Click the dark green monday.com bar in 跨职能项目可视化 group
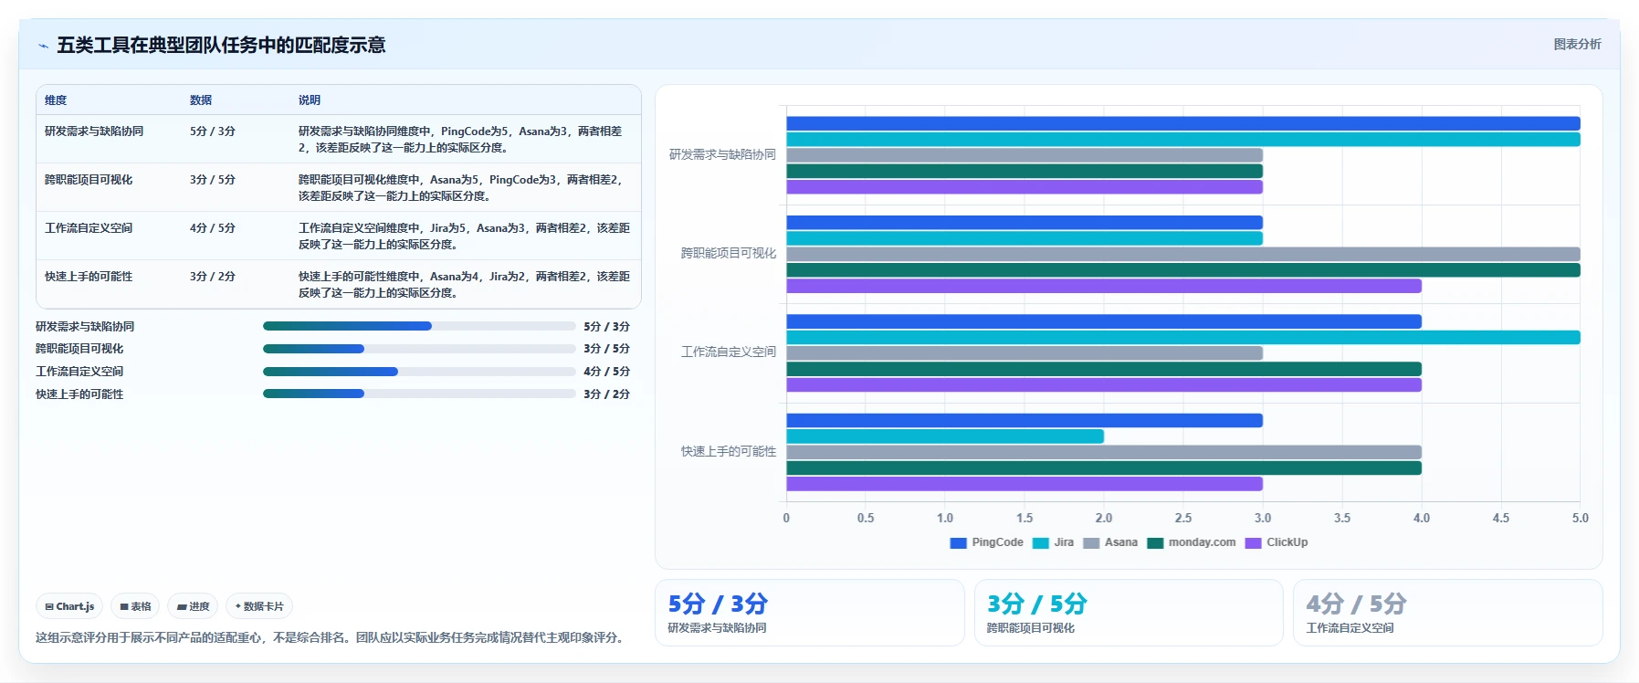1639x683 pixels. point(1182,270)
